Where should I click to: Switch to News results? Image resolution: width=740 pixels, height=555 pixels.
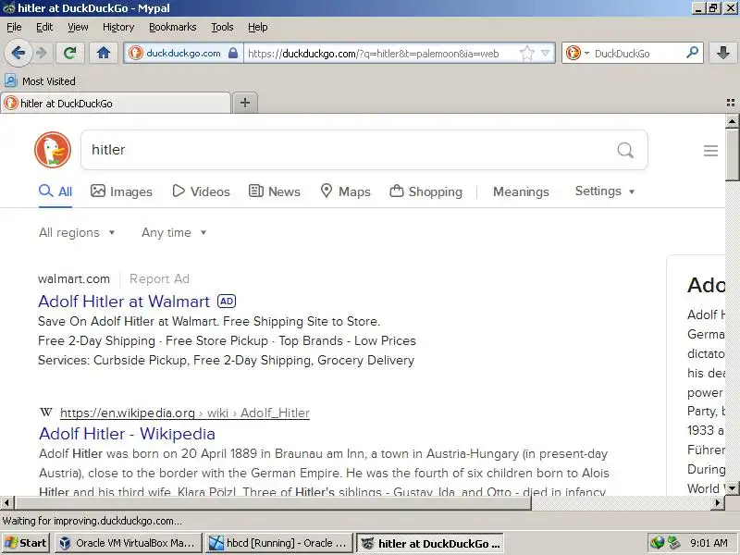[274, 191]
